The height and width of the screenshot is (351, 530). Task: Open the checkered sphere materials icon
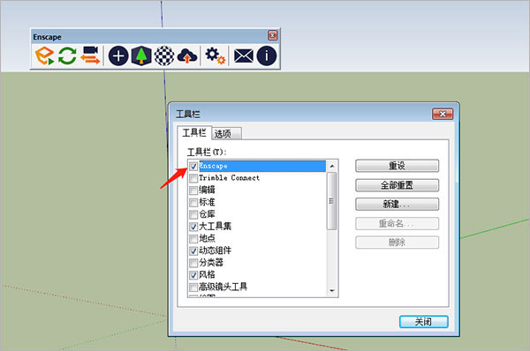click(164, 56)
